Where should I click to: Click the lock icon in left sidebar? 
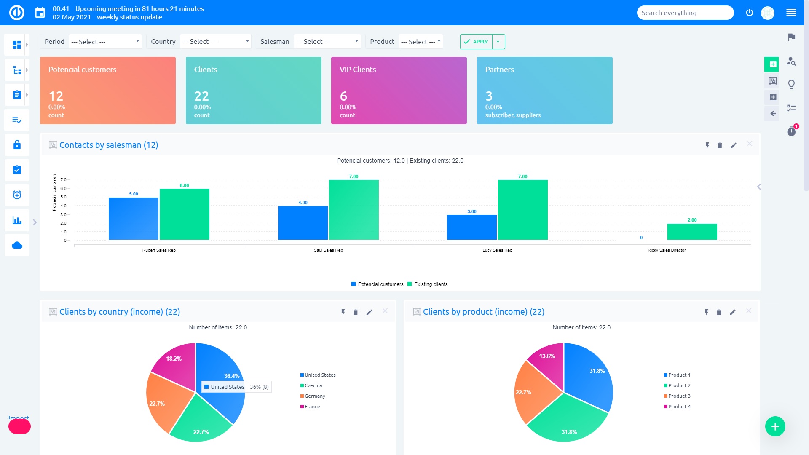pyautogui.click(x=17, y=145)
